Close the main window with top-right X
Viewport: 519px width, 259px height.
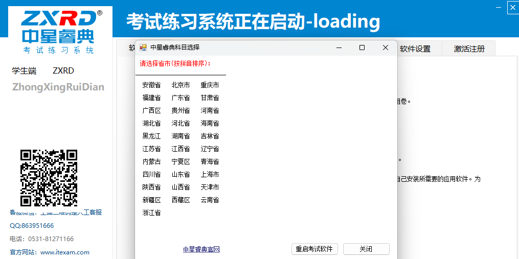coord(512,7)
